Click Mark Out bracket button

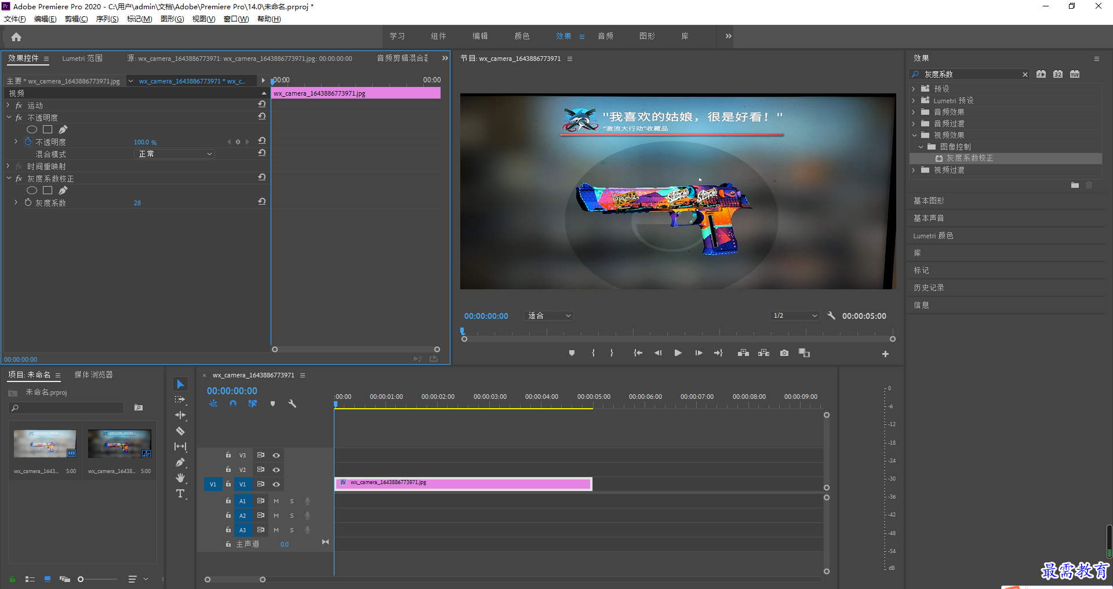(x=612, y=352)
